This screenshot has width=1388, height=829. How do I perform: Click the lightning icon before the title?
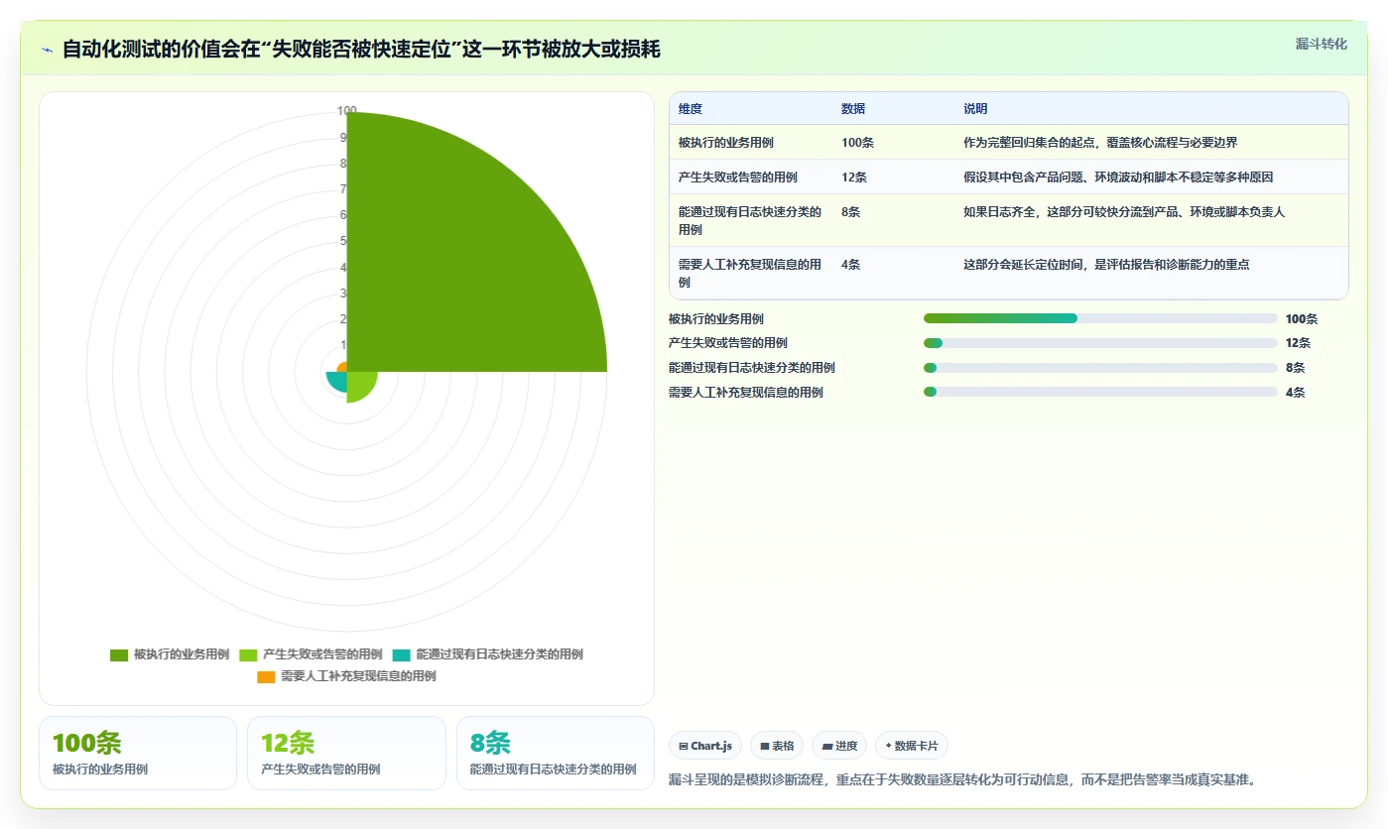tap(48, 50)
